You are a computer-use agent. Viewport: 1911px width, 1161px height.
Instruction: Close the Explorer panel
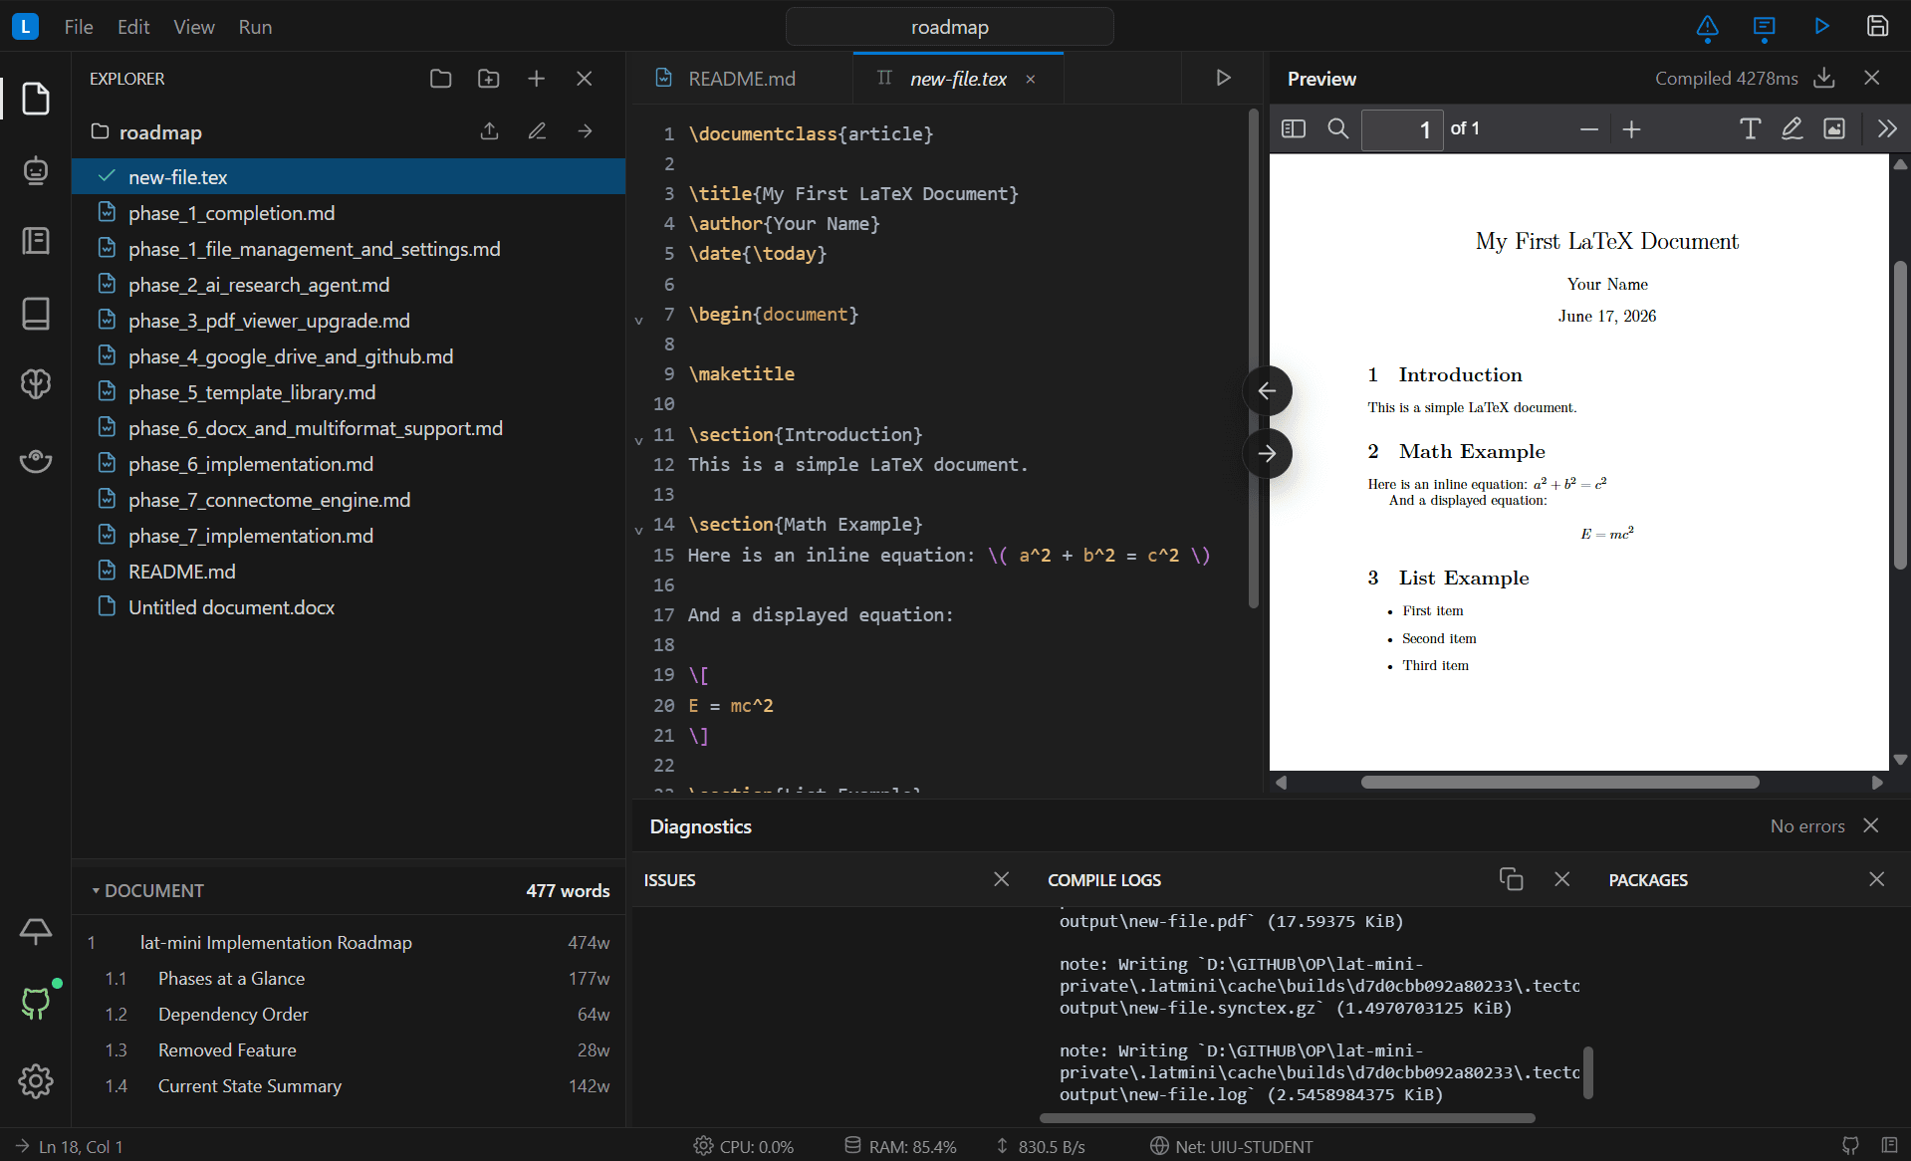point(584,79)
